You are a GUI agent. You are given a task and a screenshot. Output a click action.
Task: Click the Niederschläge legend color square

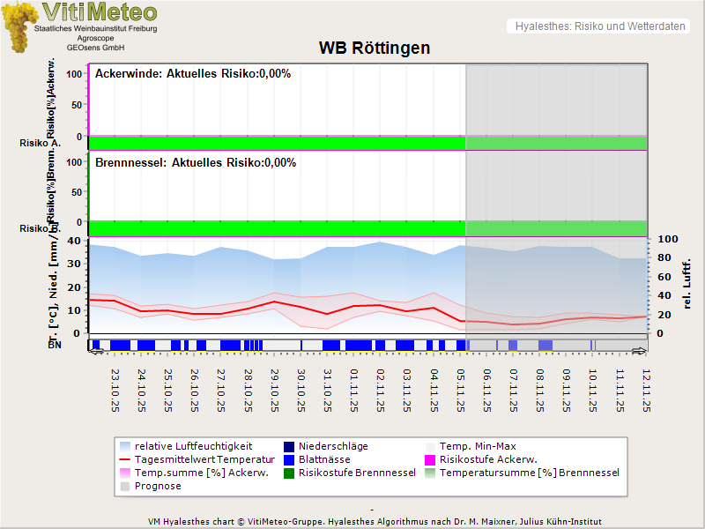[x=291, y=446]
